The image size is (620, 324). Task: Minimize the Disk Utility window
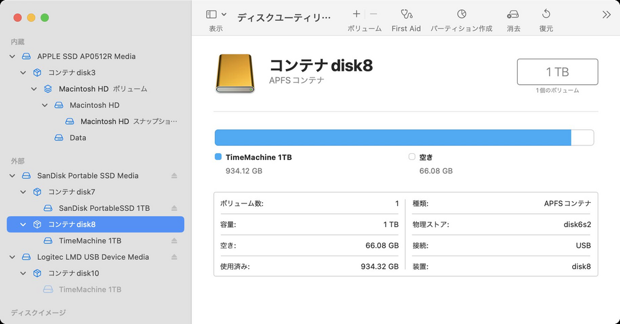point(31,18)
